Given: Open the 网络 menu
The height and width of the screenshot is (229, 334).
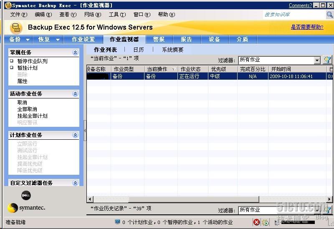Looking at the screenshot, I should pos(93,15).
